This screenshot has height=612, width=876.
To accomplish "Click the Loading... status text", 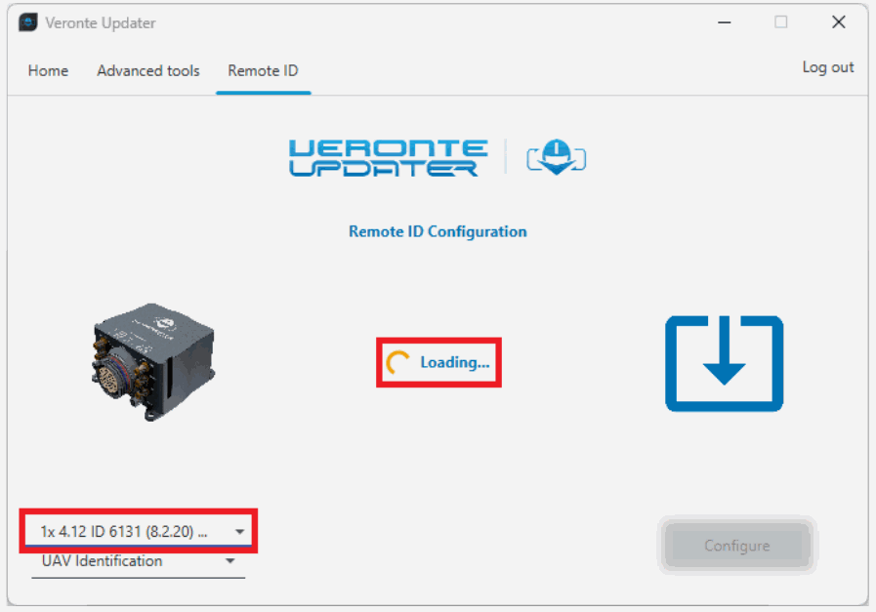I will [x=454, y=362].
